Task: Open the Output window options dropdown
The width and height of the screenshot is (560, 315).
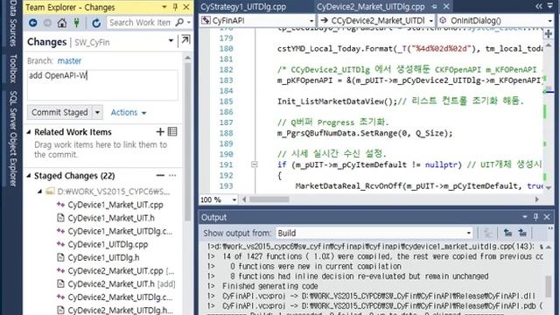Action: [525, 217]
